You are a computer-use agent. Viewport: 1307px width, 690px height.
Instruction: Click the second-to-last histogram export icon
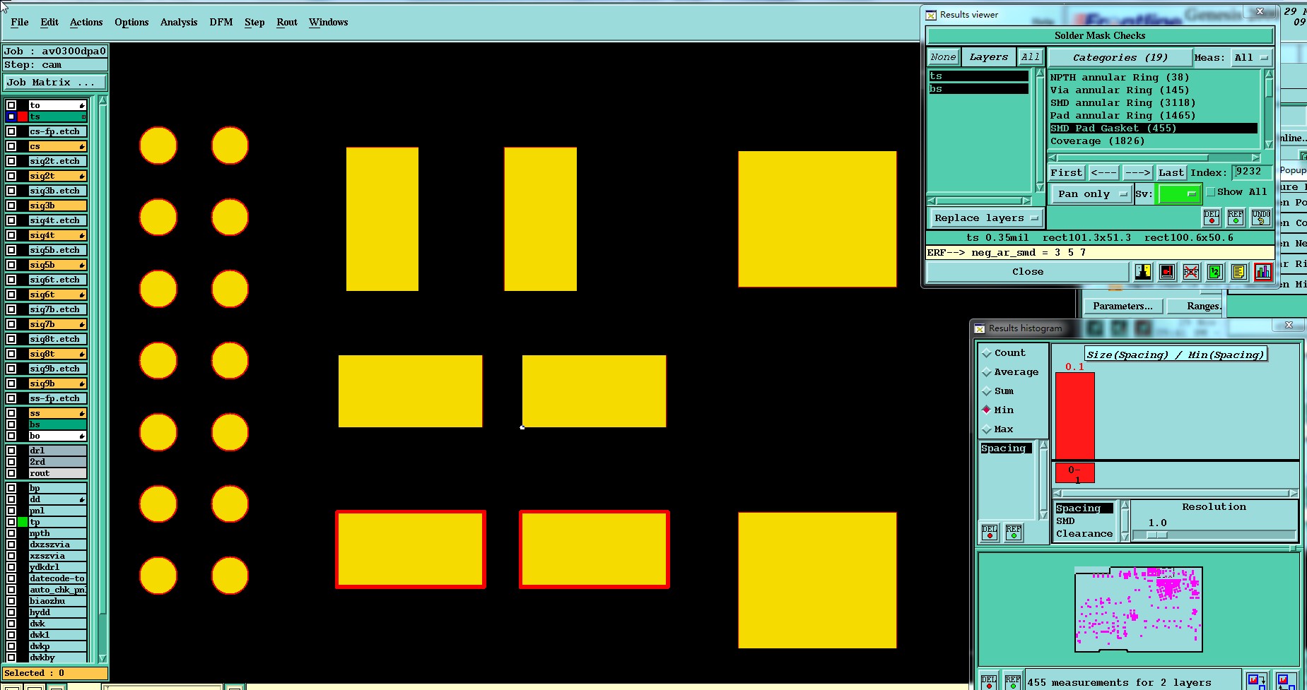pos(1256,681)
